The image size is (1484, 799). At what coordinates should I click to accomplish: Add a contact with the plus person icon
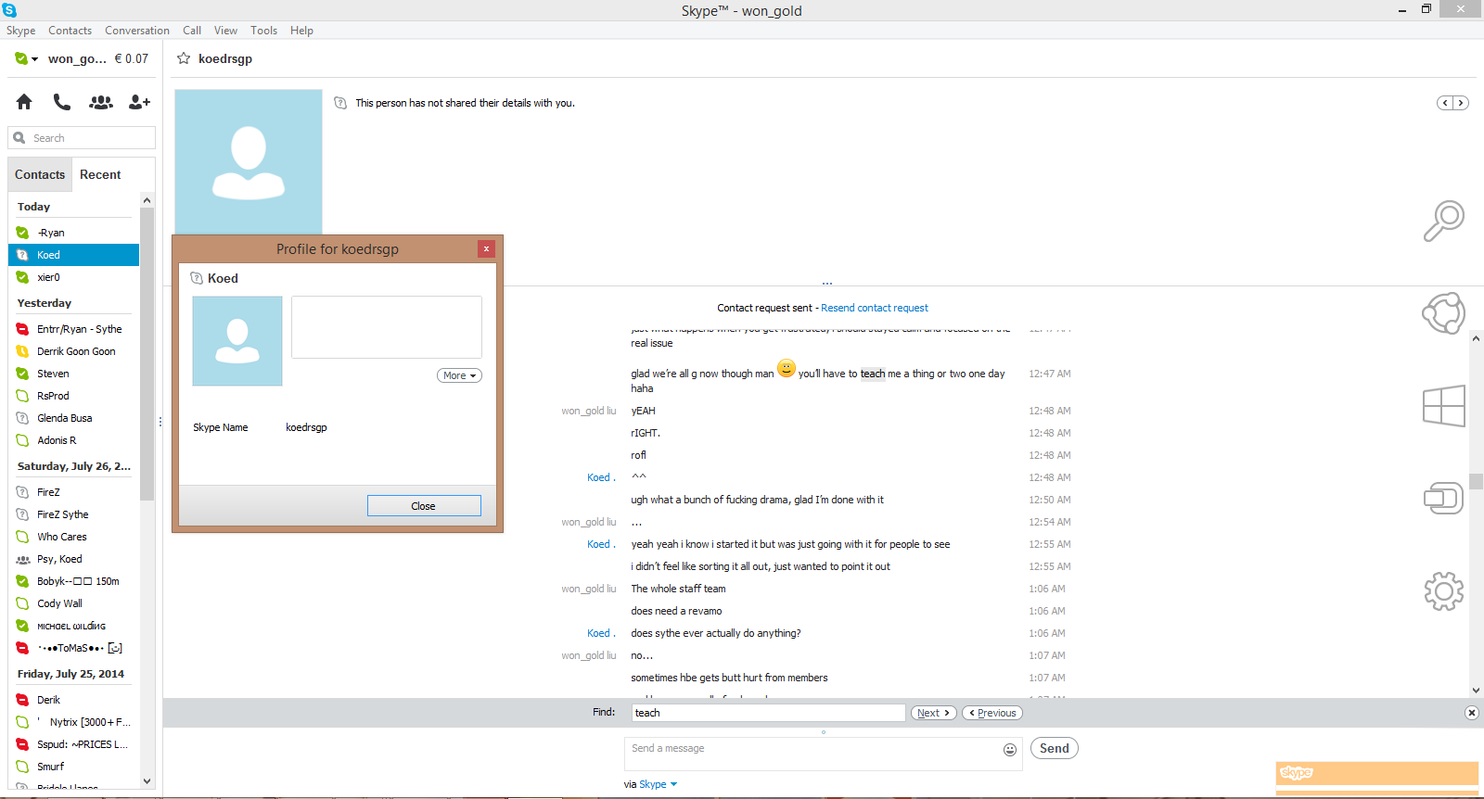pos(139,102)
